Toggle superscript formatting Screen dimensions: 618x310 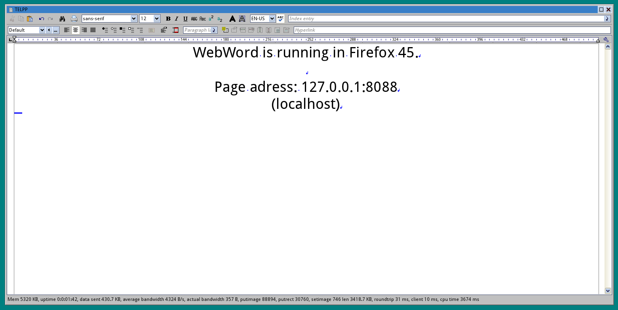211,19
